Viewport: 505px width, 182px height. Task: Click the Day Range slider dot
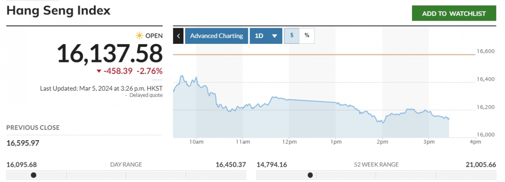coord(34,175)
